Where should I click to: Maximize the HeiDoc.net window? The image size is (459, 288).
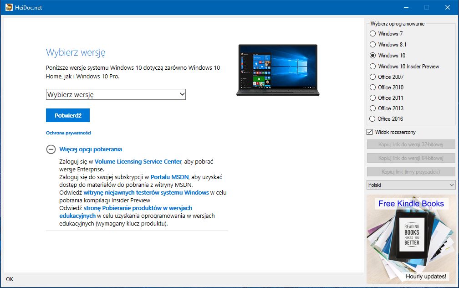pyautogui.click(x=427, y=7)
